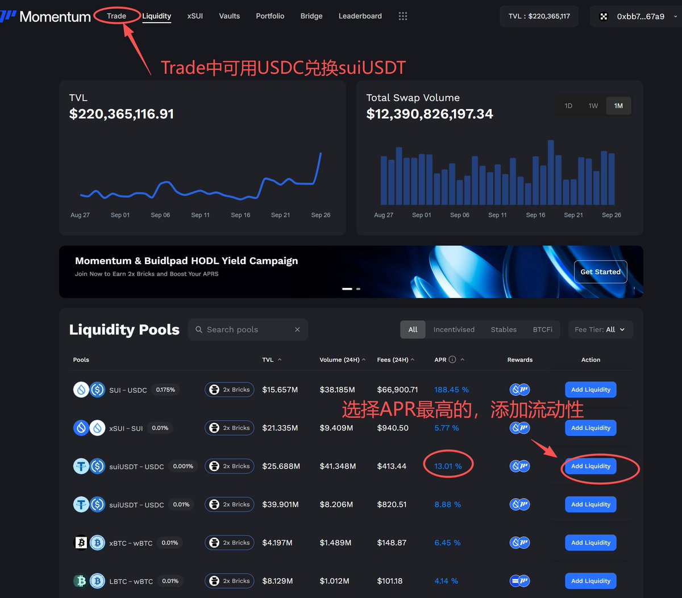Click rewards icons in suiUSDT – USDC 0.001% row
This screenshot has height=598, width=682.
point(519,466)
